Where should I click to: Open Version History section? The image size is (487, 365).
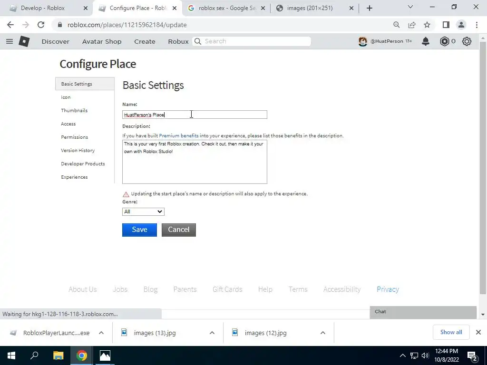point(78,151)
